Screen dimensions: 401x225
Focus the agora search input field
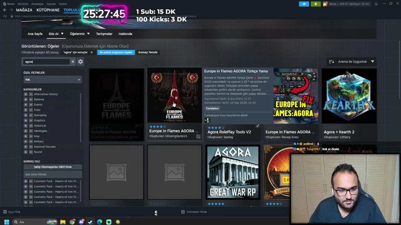pos(47,62)
